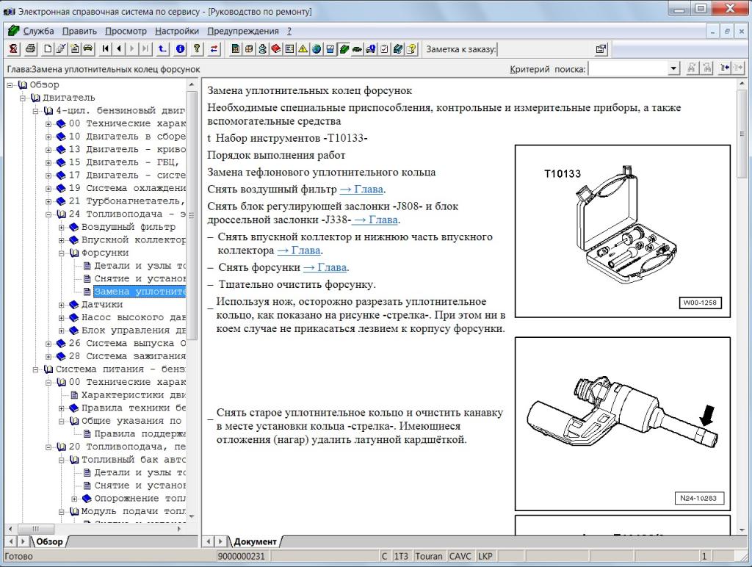Screen dimensions: 752x567
Task: Follow the Глава link after Снять форсунки
Action: [x=325, y=267]
